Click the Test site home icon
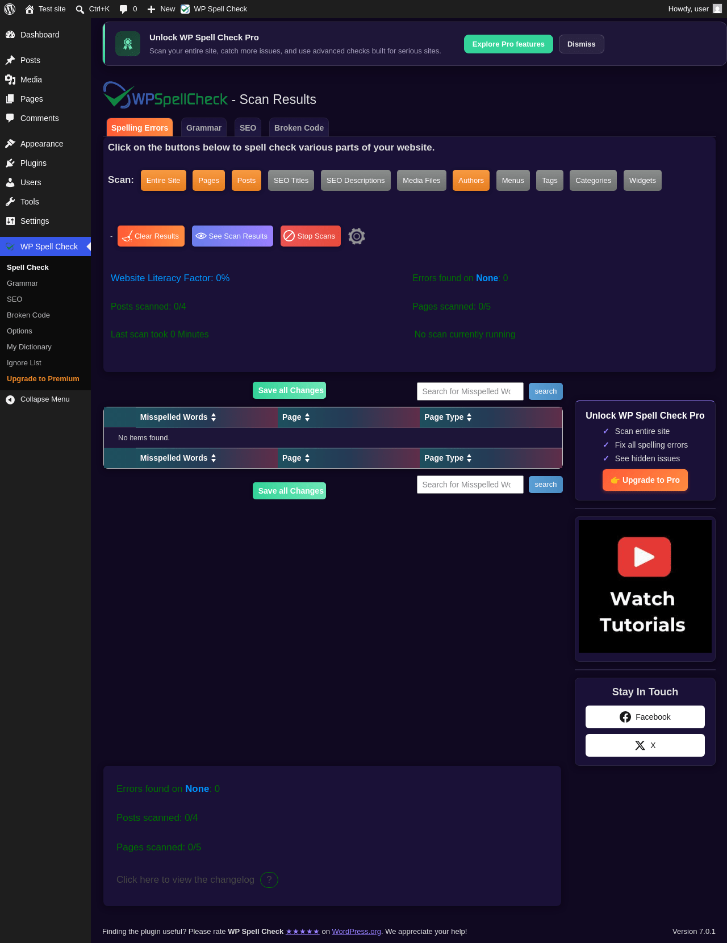Image resolution: width=727 pixels, height=943 pixels. click(x=30, y=9)
